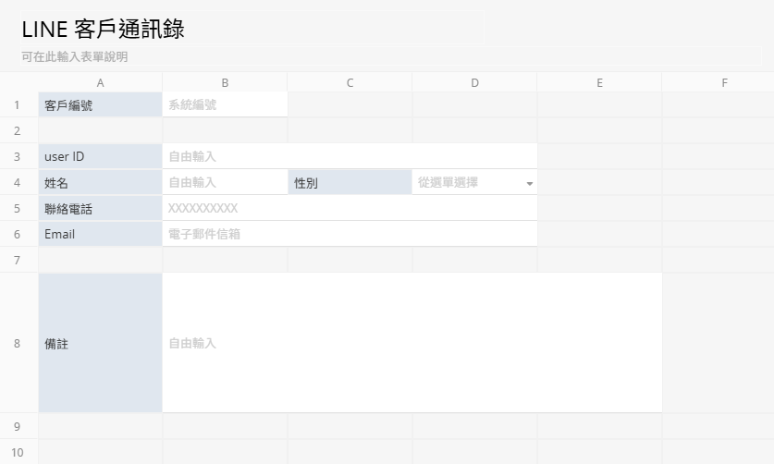Click the 聯絡電話 phone number field
This screenshot has width=774, height=464.
(x=350, y=208)
